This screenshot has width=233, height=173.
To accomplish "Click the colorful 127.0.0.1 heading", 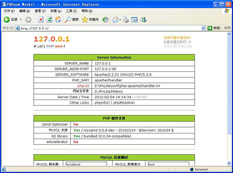I will [x=52, y=39].
